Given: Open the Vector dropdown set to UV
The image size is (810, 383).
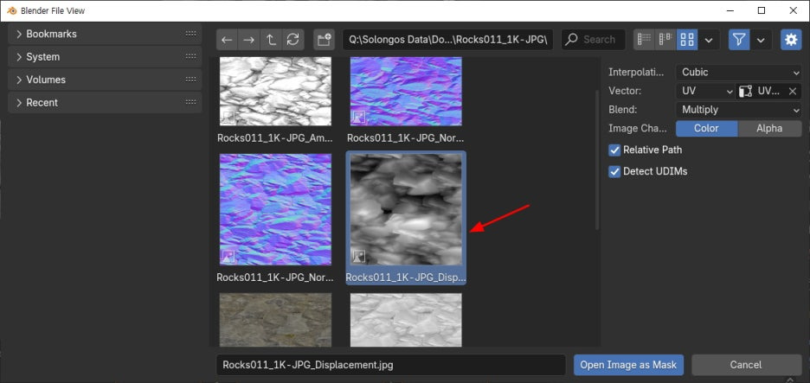Looking at the screenshot, I should [705, 91].
